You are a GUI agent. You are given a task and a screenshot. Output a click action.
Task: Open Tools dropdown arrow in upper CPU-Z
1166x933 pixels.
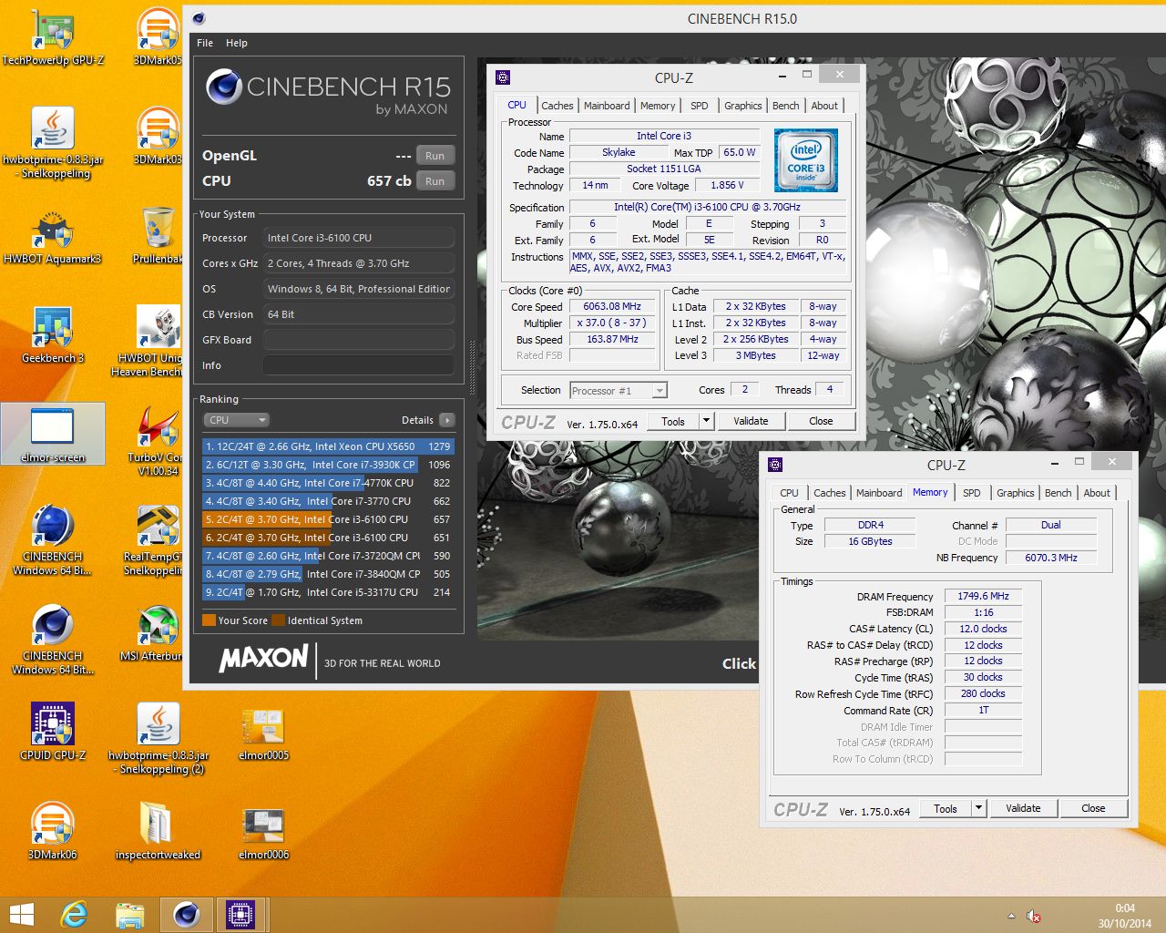706,421
